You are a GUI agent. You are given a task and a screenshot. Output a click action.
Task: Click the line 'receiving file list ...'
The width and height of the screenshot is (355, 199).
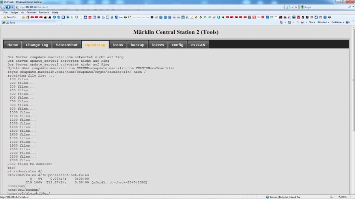pyautogui.click(x=31, y=76)
